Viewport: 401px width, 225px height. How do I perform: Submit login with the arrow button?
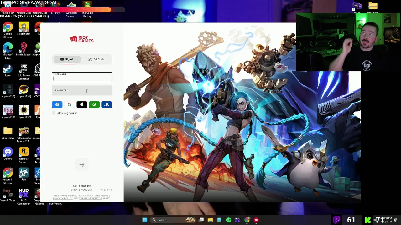pyautogui.click(x=82, y=165)
